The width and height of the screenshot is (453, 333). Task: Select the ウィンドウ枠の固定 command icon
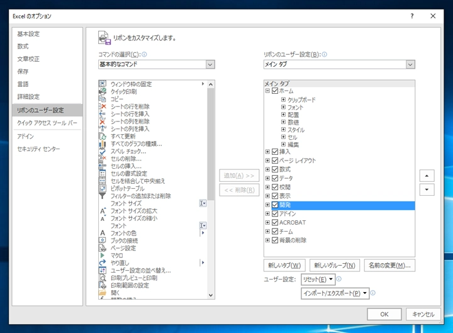coord(103,84)
